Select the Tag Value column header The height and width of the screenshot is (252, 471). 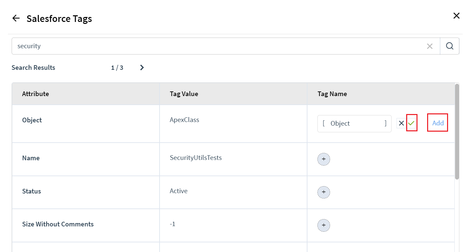(233, 94)
